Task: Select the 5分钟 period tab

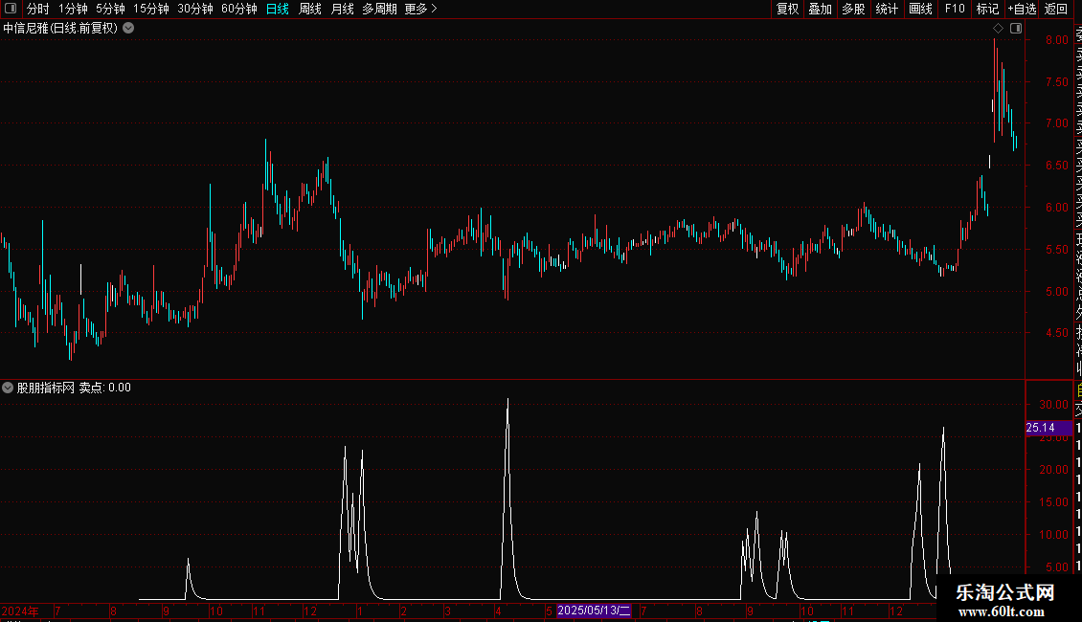Action: click(x=110, y=9)
